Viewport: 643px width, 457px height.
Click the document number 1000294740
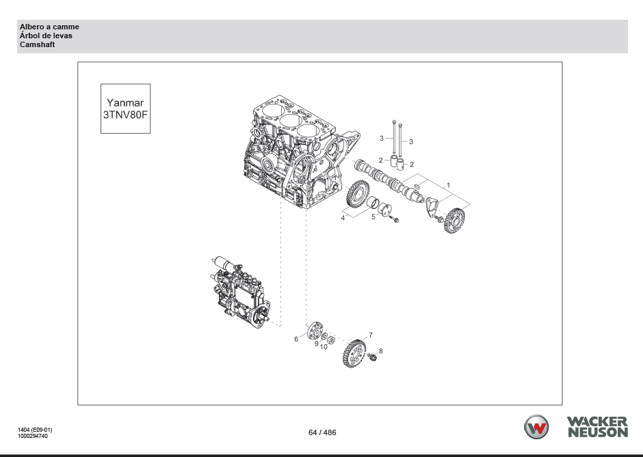point(33,435)
